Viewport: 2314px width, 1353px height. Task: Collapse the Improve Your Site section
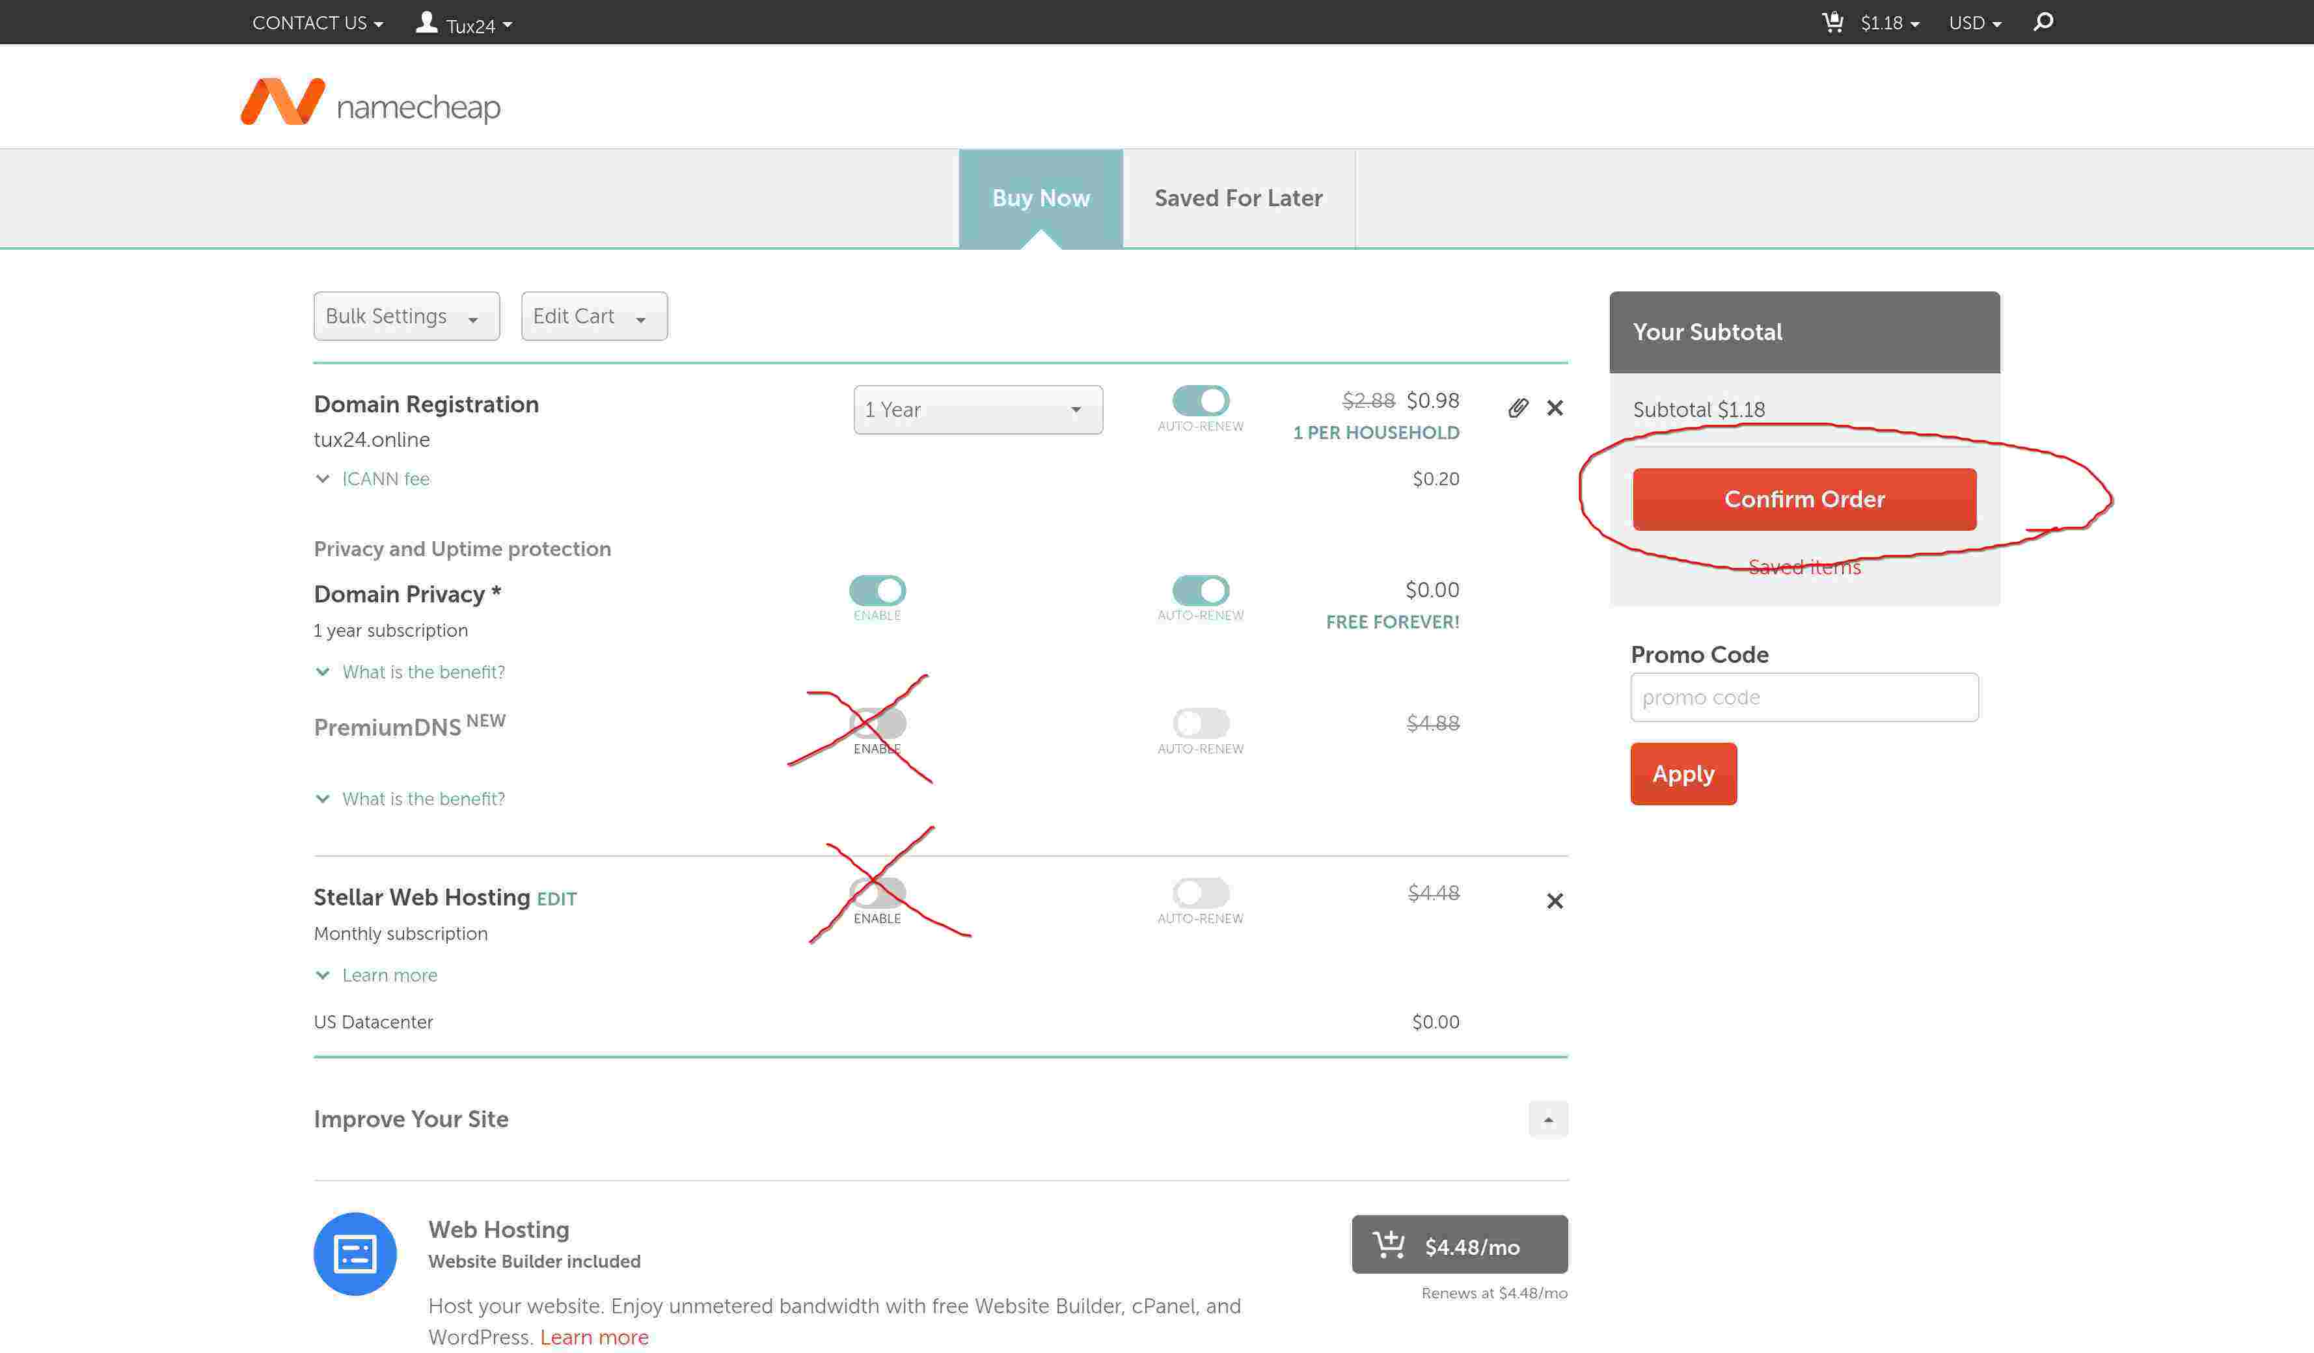pyautogui.click(x=1548, y=1119)
